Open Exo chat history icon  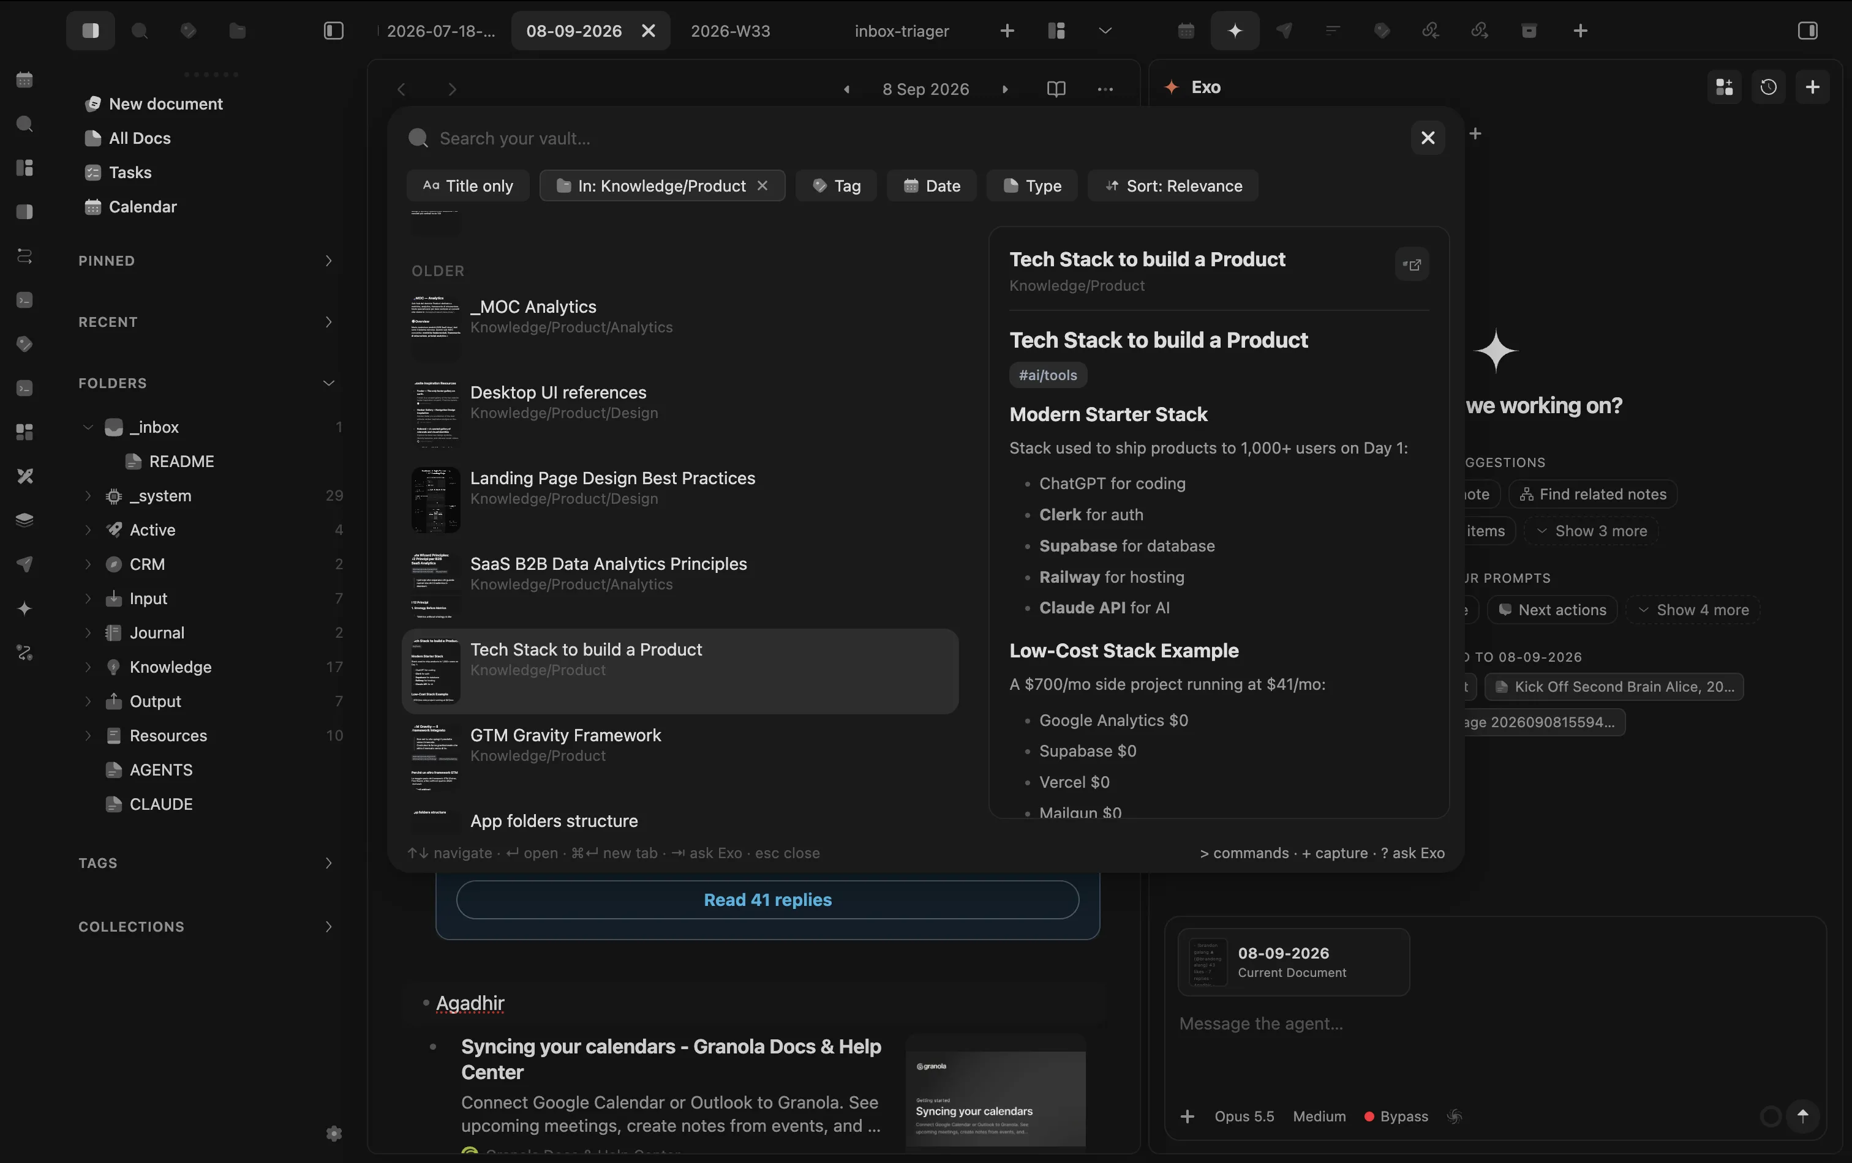(1768, 87)
